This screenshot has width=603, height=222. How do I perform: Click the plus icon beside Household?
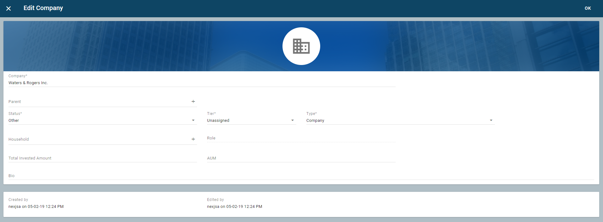(193, 139)
